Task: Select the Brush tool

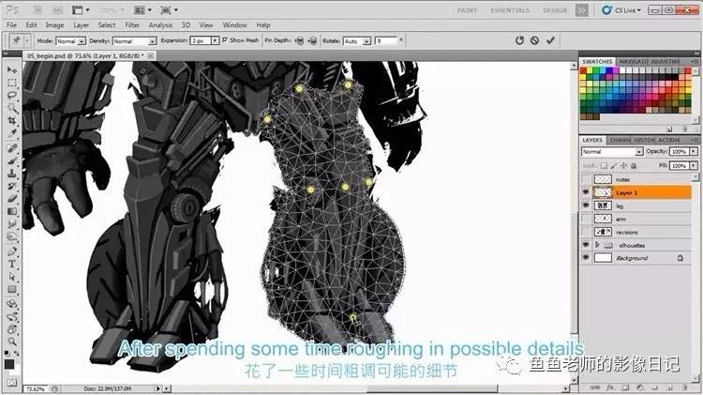Action: click(11, 160)
